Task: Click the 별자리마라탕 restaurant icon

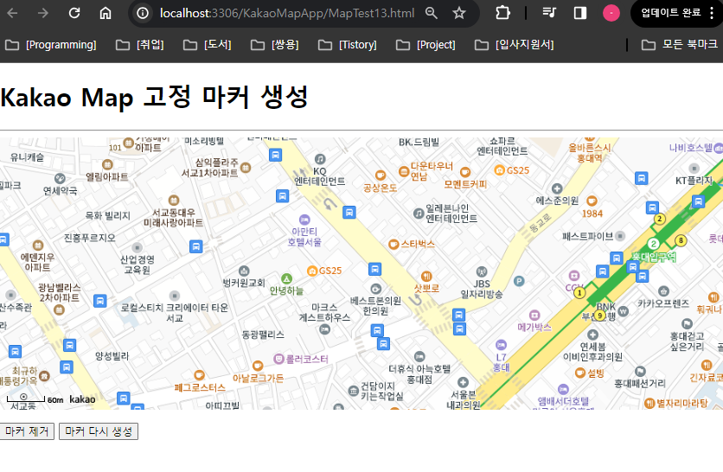Action: click(x=649, y=404)
